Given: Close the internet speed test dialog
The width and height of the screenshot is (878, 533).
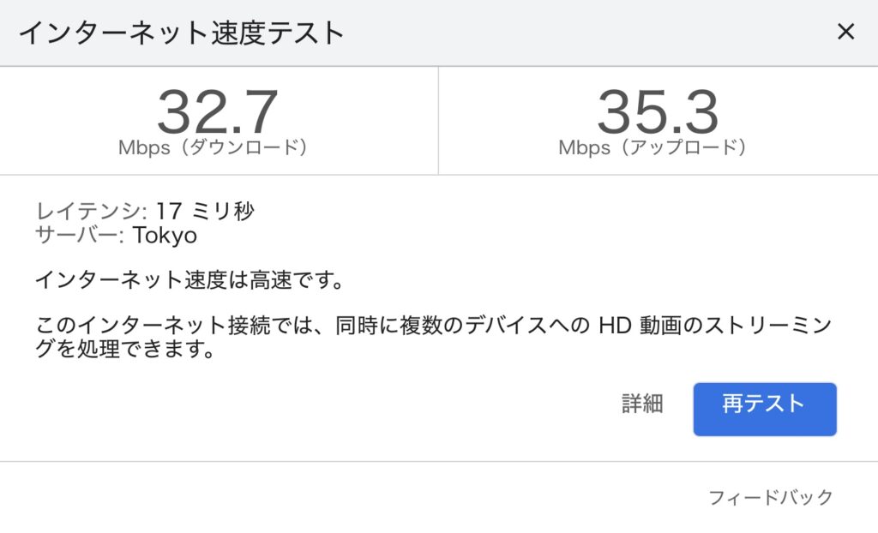Looking at the screenshot, I should pyautogui.click(x=845, y=32).
